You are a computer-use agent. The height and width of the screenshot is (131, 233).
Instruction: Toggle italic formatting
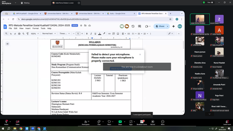click(x=91, y=34)
